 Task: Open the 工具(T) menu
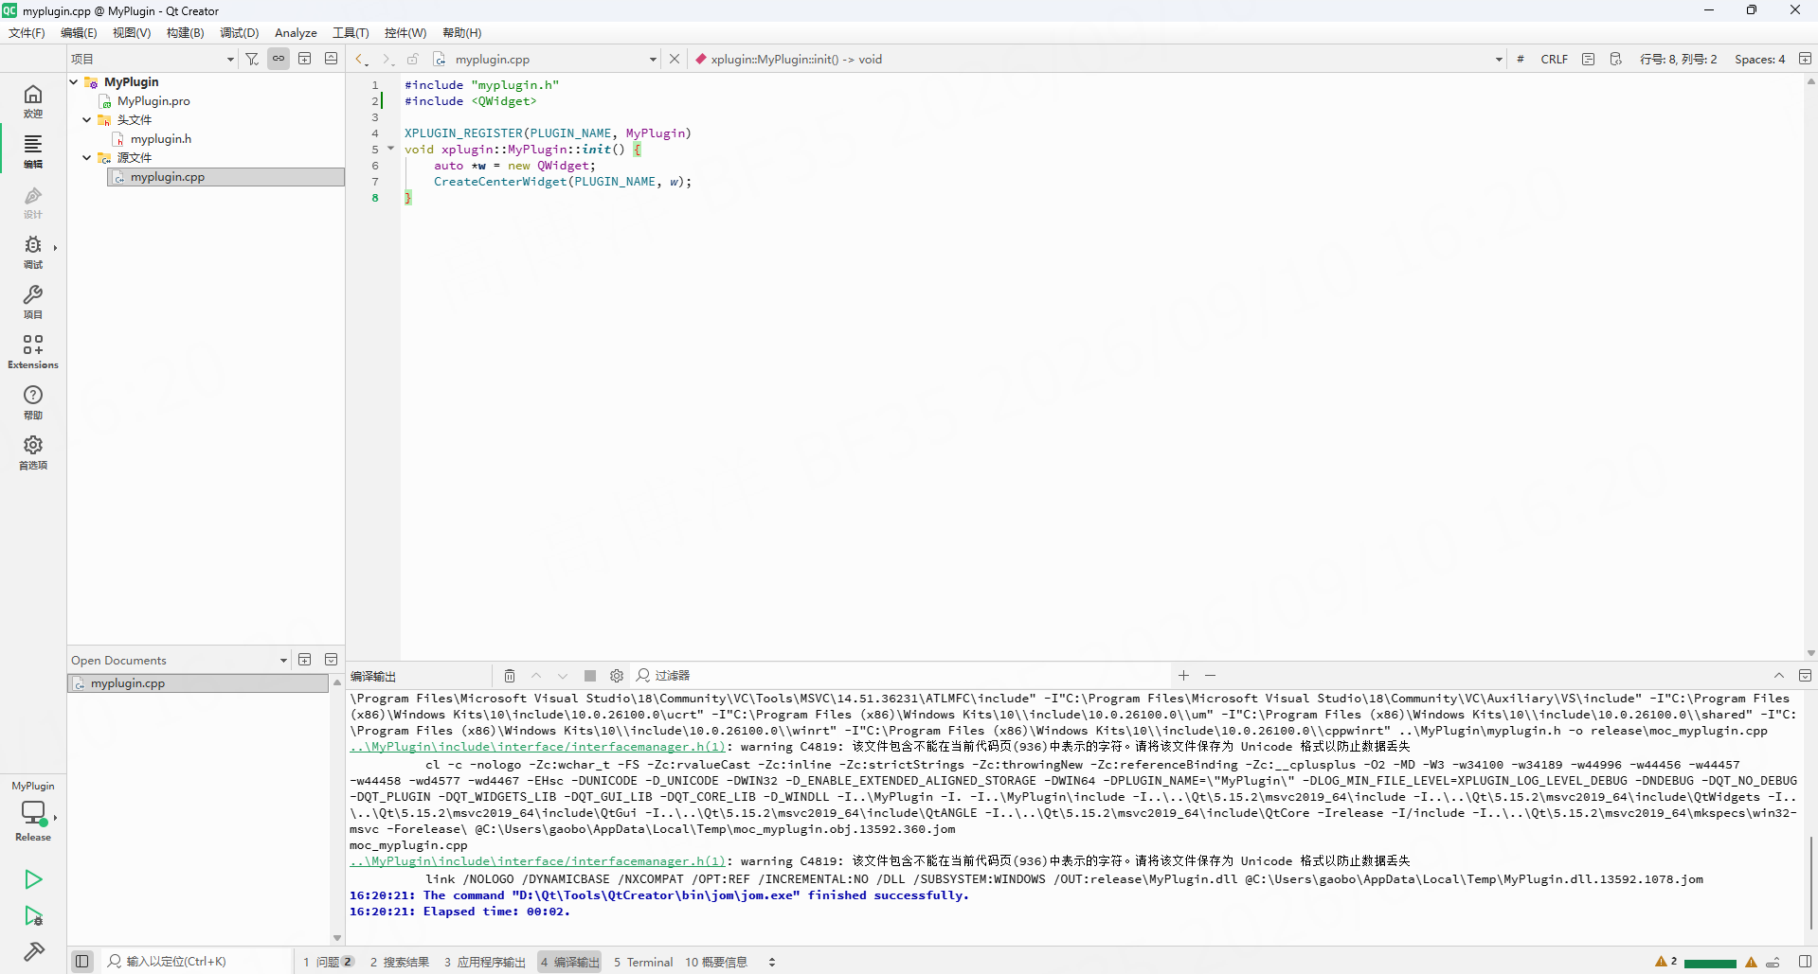351,33
